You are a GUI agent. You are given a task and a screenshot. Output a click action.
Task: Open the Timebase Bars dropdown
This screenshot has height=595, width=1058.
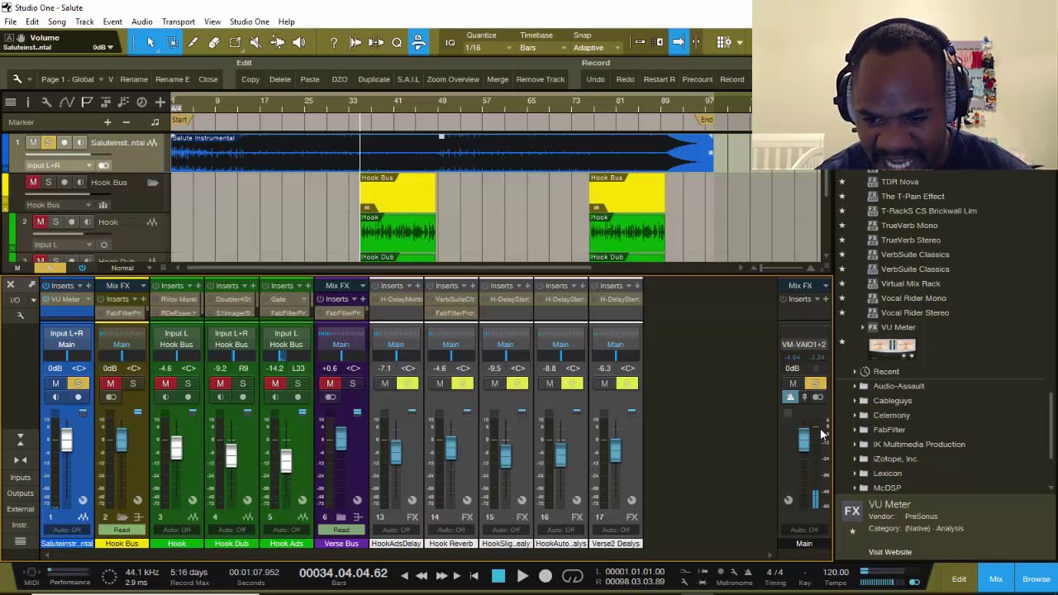coord(541,48)
